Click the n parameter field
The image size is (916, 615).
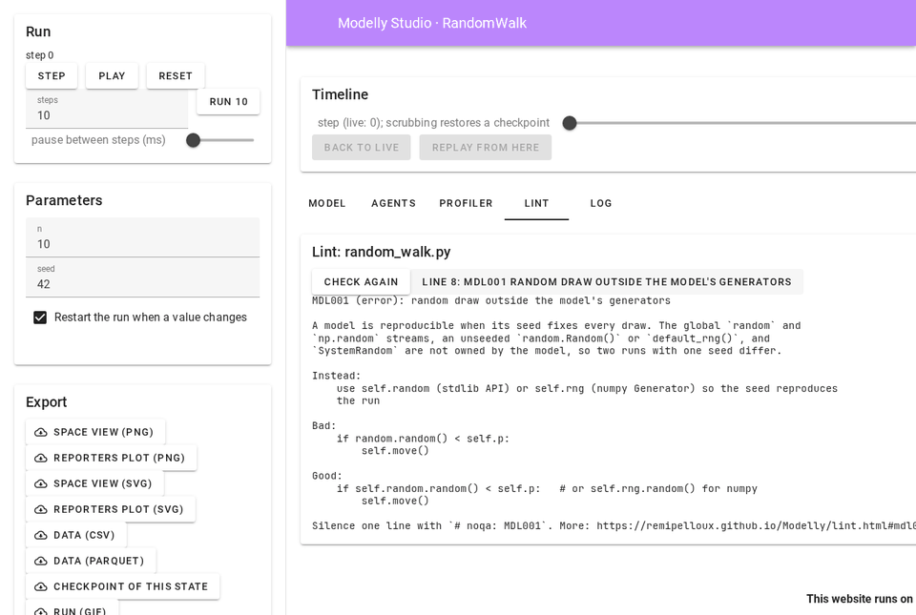click(x=142, y=237)
